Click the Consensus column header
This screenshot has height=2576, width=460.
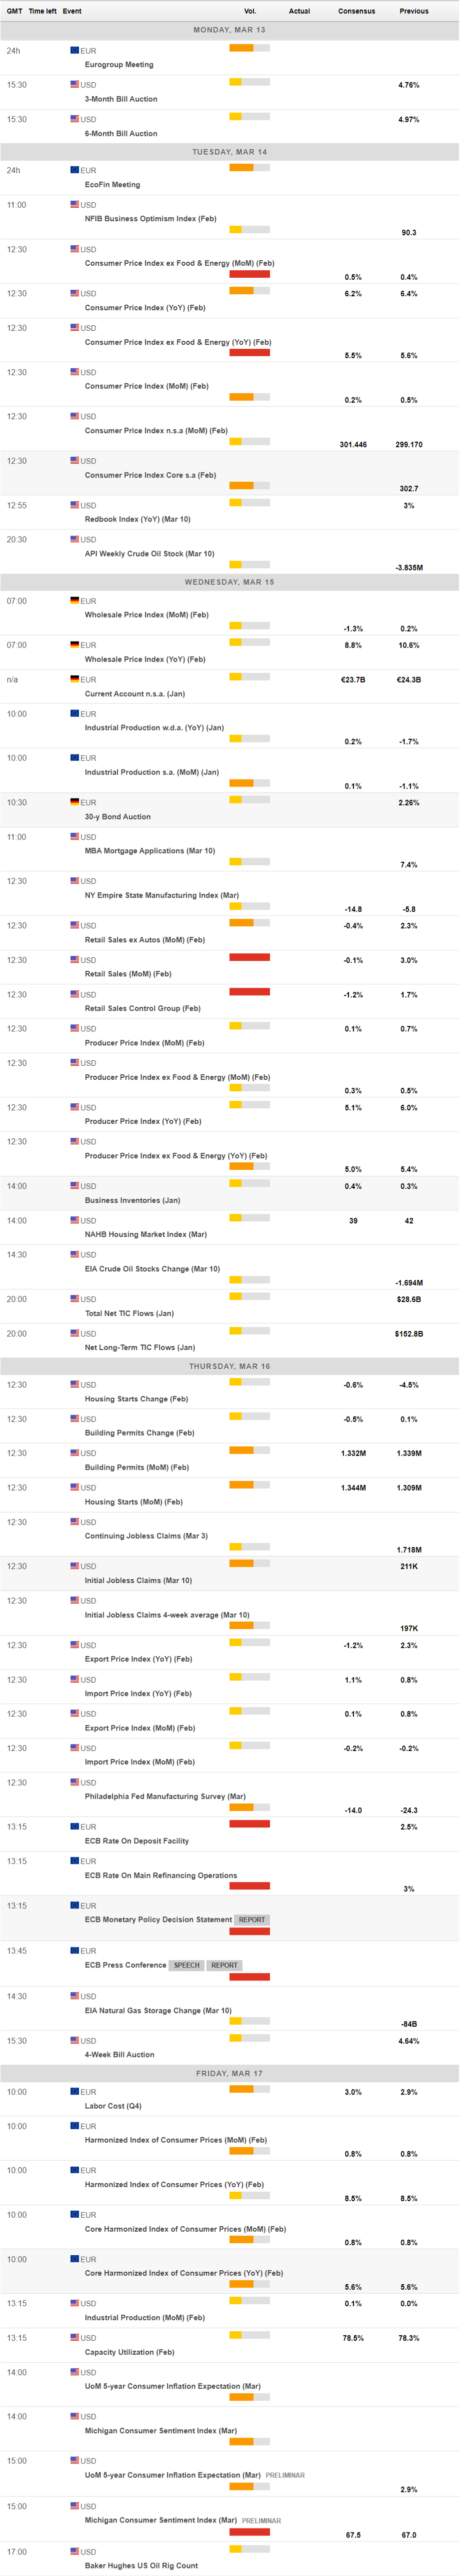pyautogui.click(x=357, y=11)
